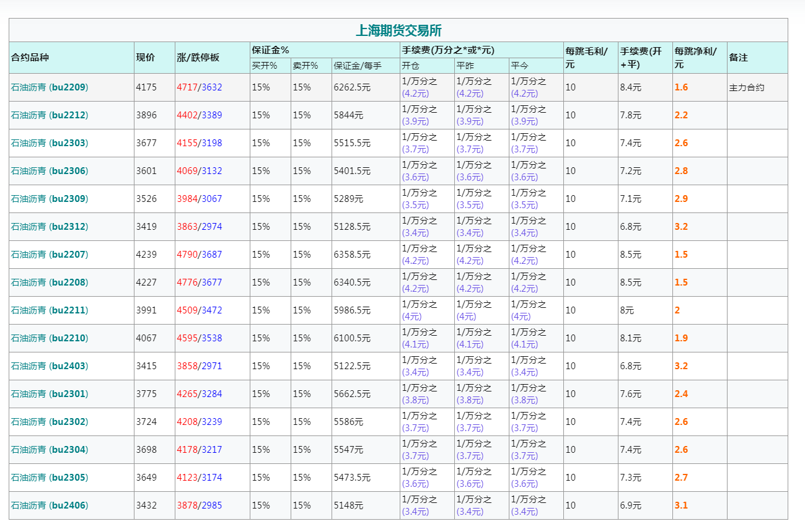
Task: Click the limit price 4178/3217
Action: (200, 450)
